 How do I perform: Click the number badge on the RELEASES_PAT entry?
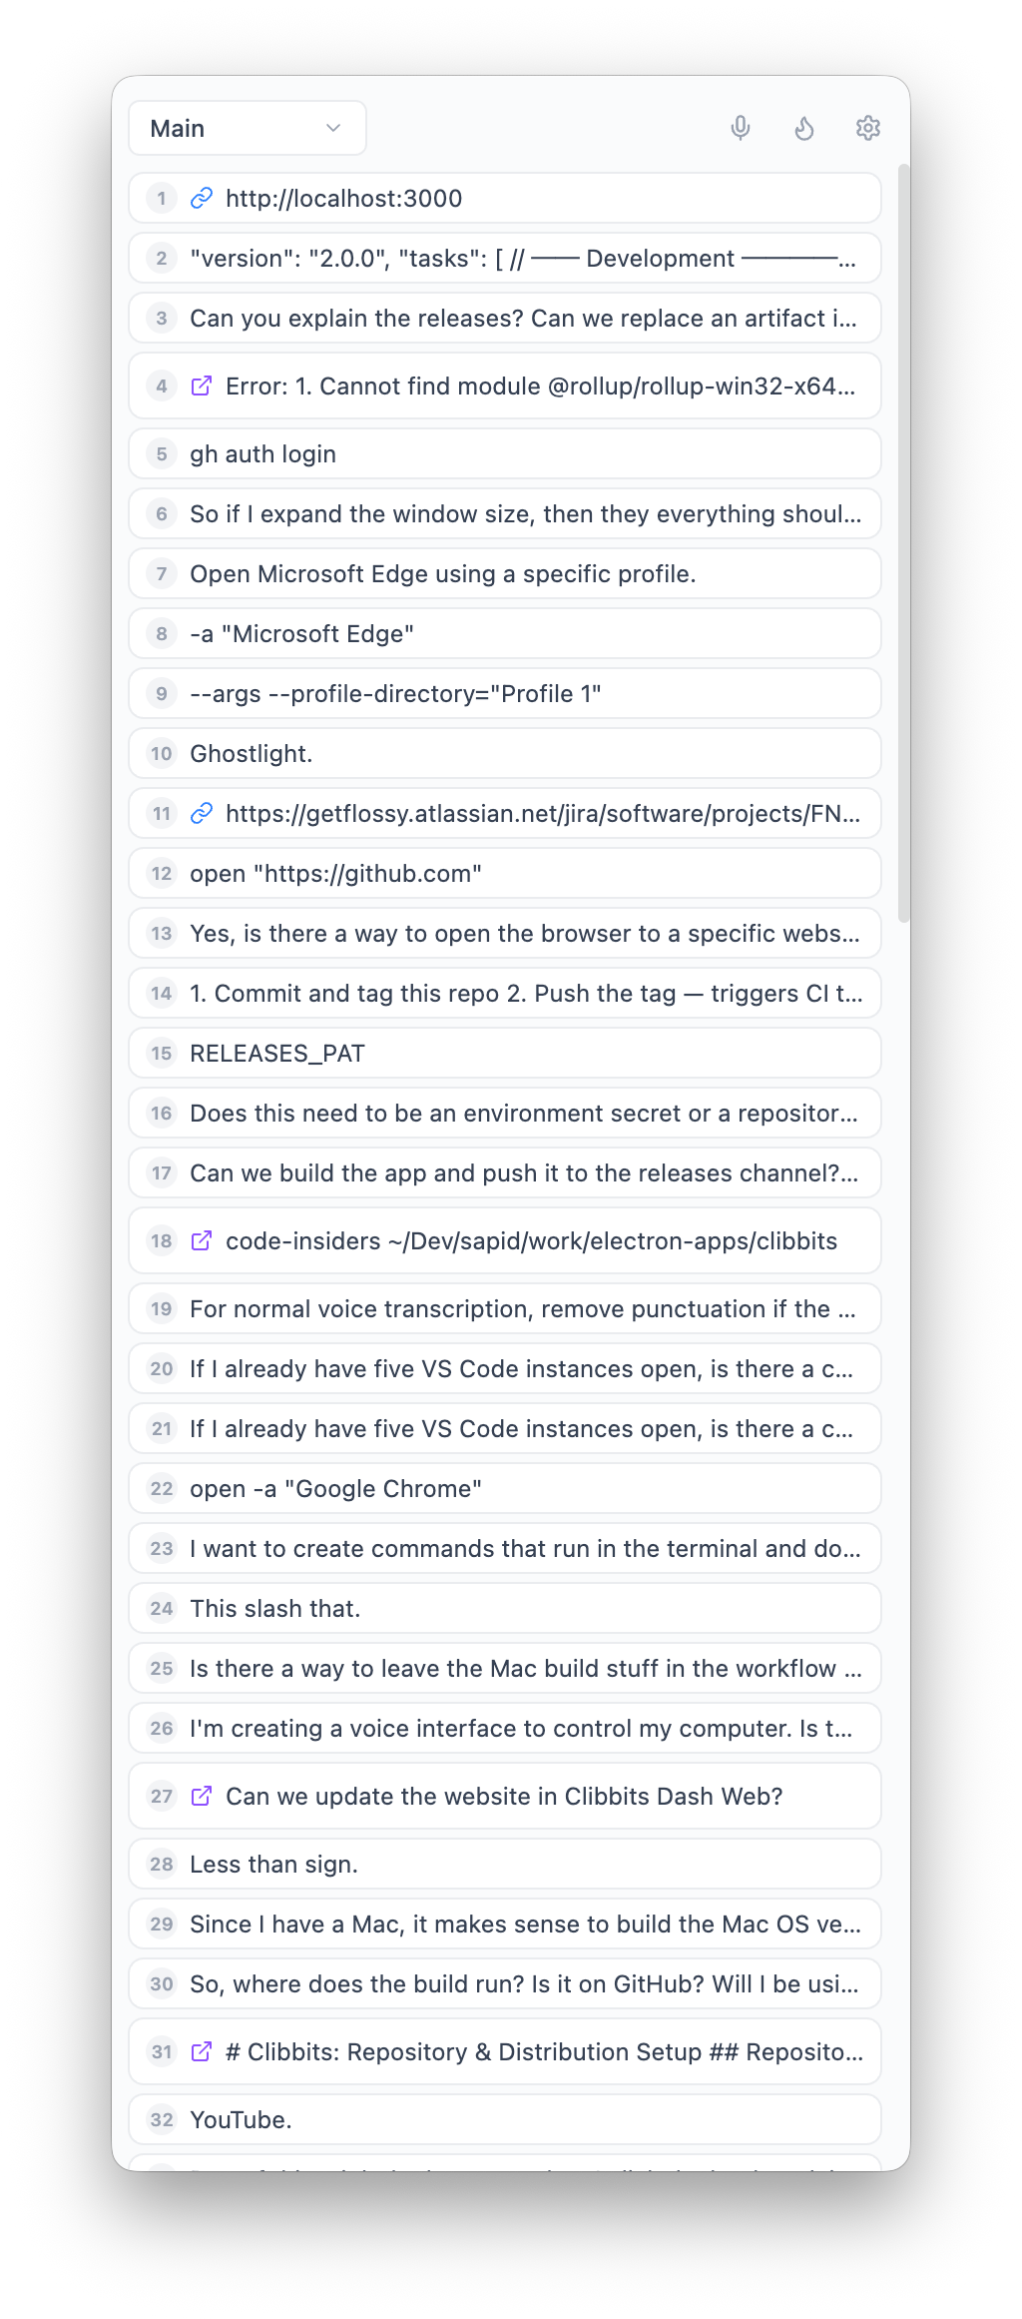161,1053
